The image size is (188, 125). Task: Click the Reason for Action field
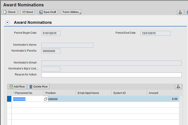click(x=111, y=75)
